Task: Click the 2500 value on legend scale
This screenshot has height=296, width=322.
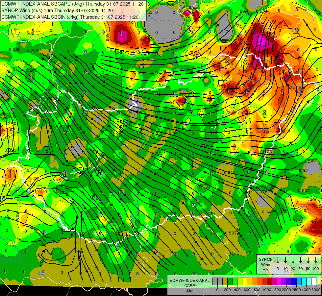Action: (296, 290)
